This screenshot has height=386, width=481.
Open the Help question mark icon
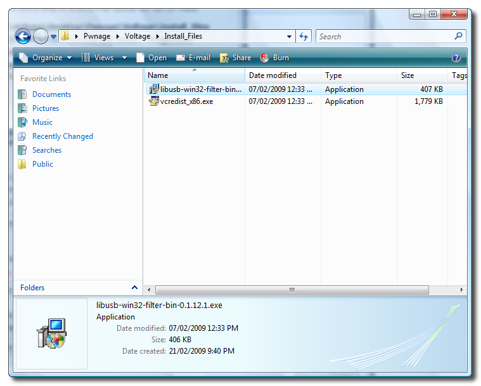456,58
